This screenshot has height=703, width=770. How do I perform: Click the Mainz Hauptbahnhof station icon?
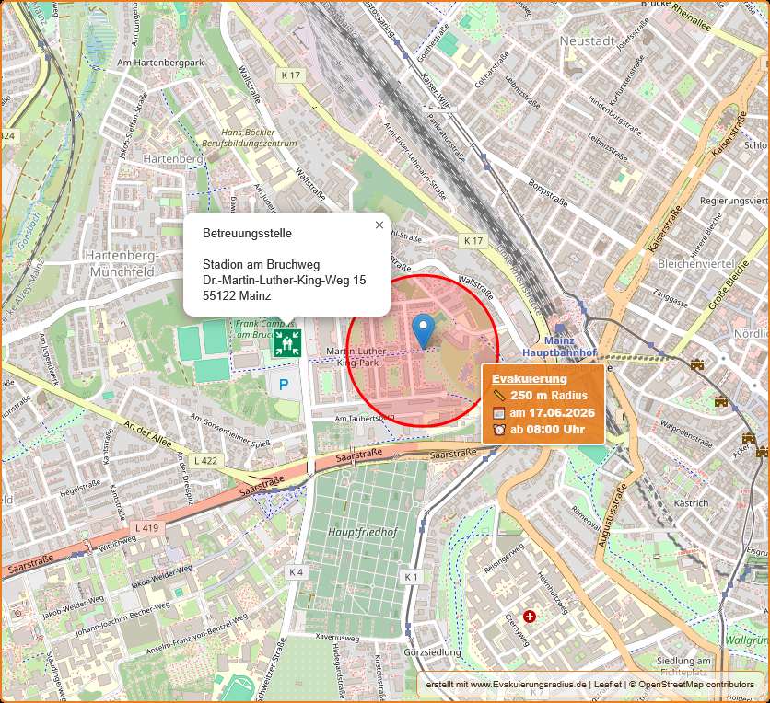(559, 328)
